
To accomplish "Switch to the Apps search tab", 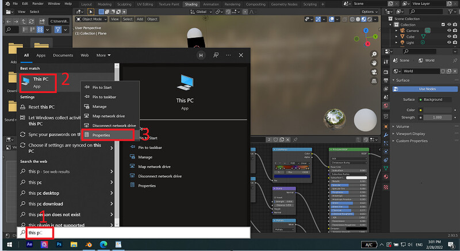I will coord(41,55).
